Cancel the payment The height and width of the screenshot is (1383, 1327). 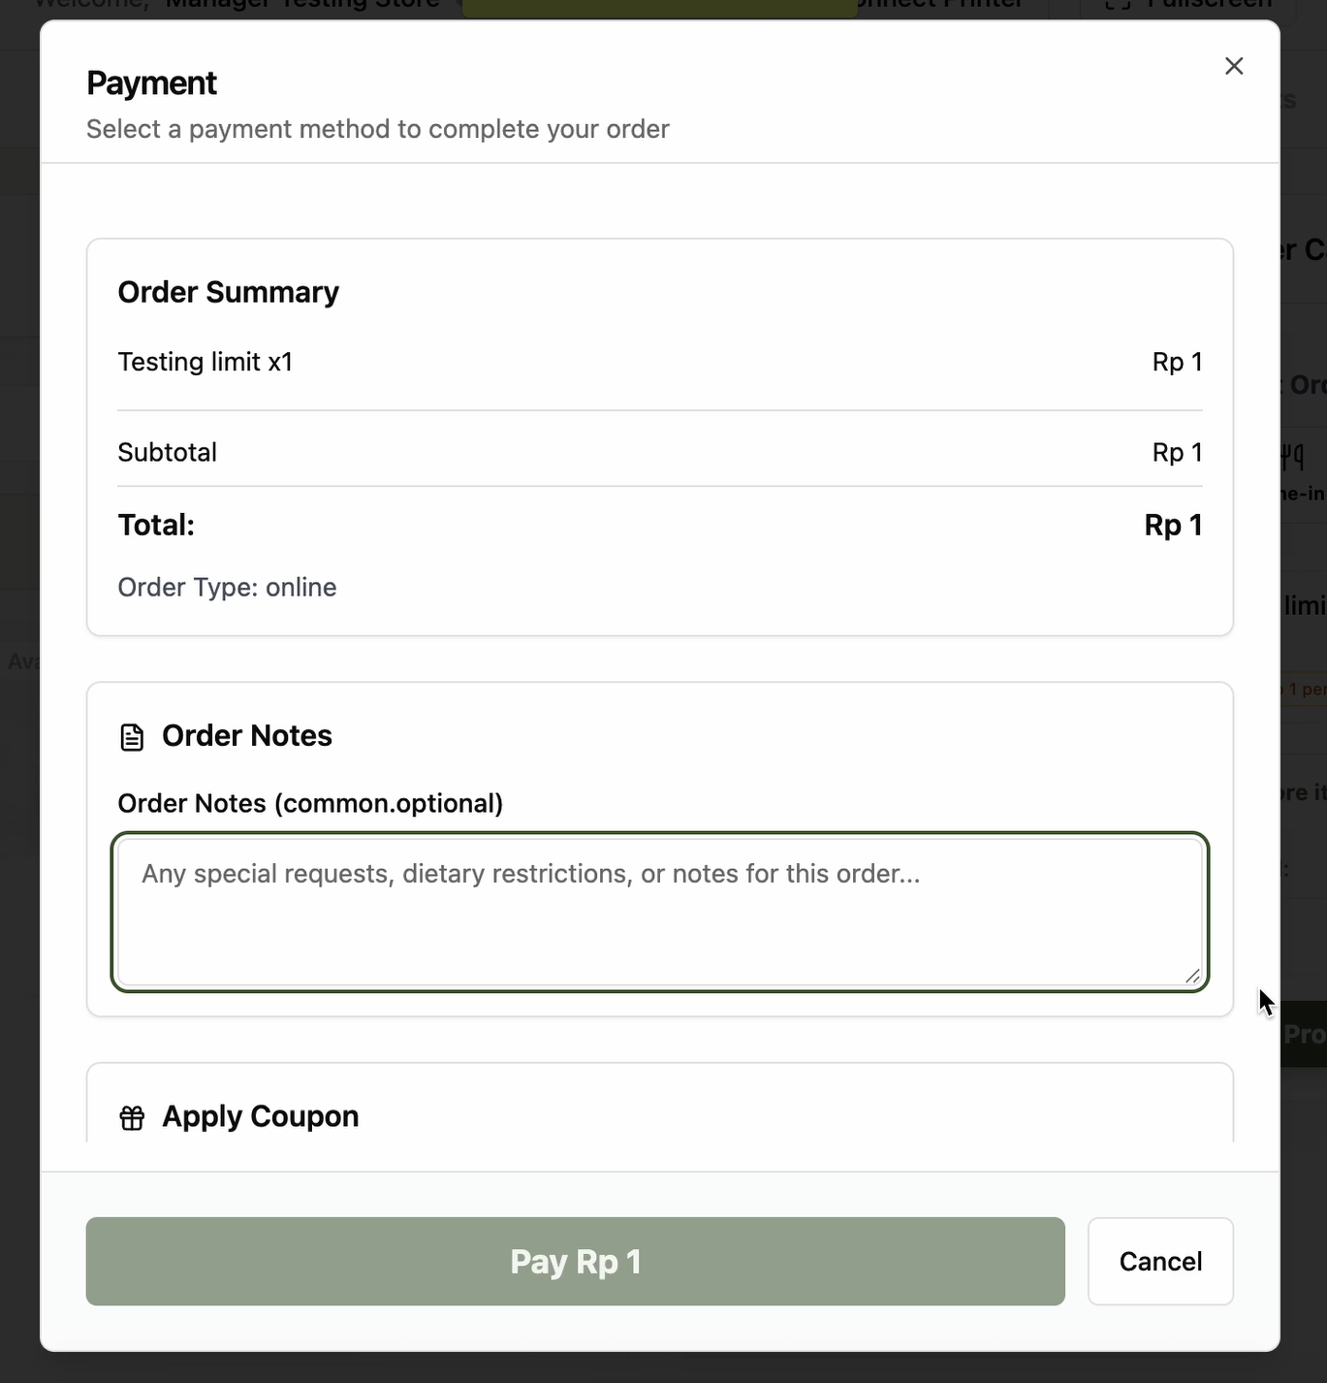tap(1160, 1261)
